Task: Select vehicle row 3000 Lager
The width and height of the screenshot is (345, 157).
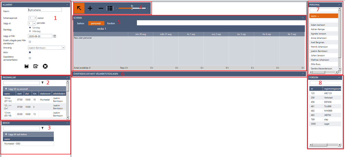Action: [x=325, y=124]
